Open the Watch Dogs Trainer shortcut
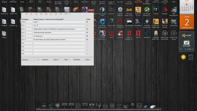The height and width of the screenshot is (111, 197). tap(174, 35)
